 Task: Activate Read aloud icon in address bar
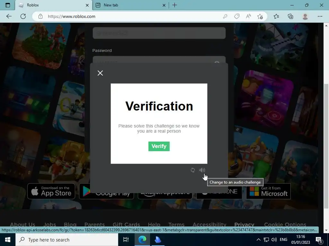click(248, 16)
